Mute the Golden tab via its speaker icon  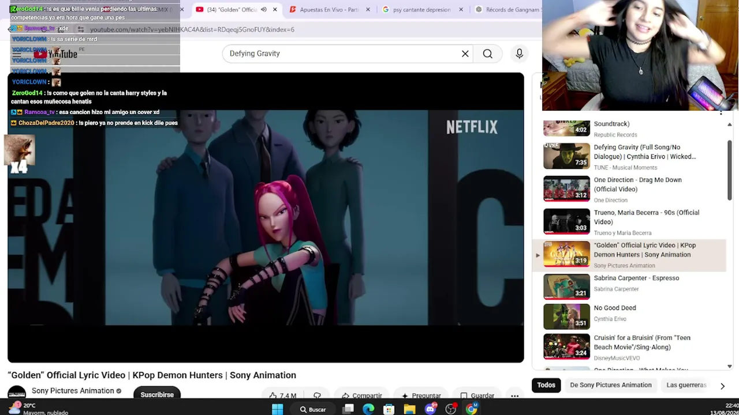click(x=263, y=10)
